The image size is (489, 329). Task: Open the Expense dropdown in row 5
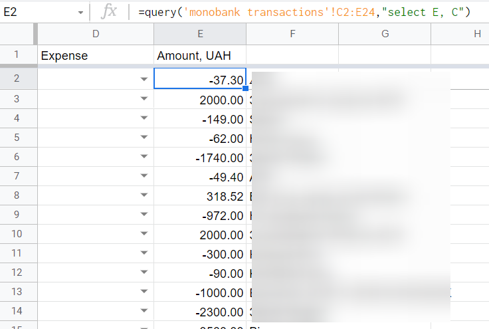tap(144, 138)
